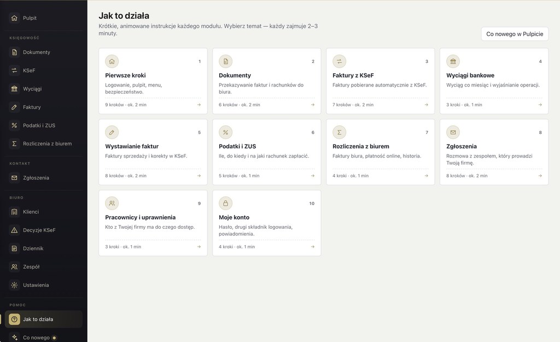Open the Faktury z KSeF card title

tap(353, 75)
